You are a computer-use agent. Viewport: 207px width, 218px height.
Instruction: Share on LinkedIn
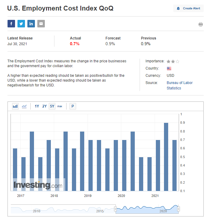point(31,24)
